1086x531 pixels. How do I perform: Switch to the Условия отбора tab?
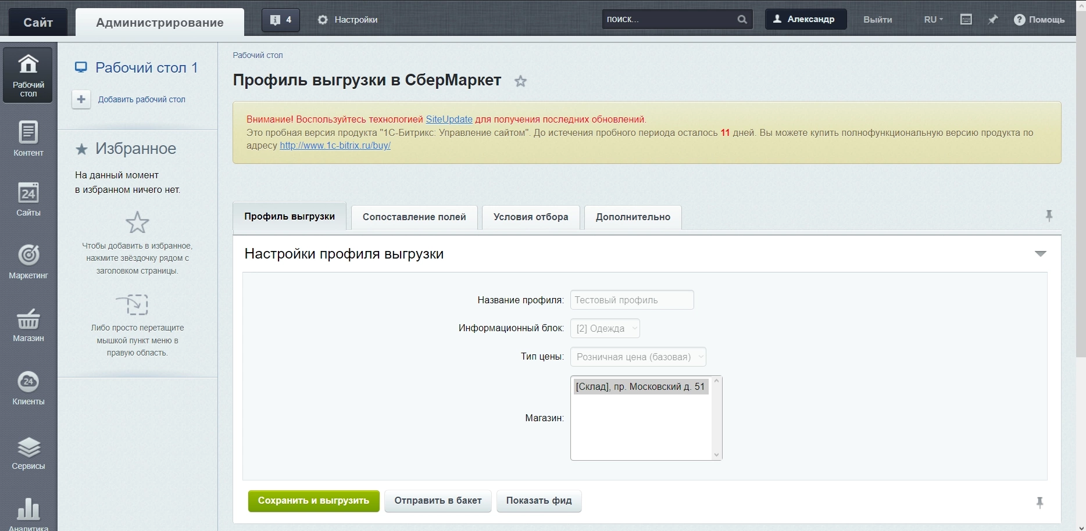tap(530, 217)
